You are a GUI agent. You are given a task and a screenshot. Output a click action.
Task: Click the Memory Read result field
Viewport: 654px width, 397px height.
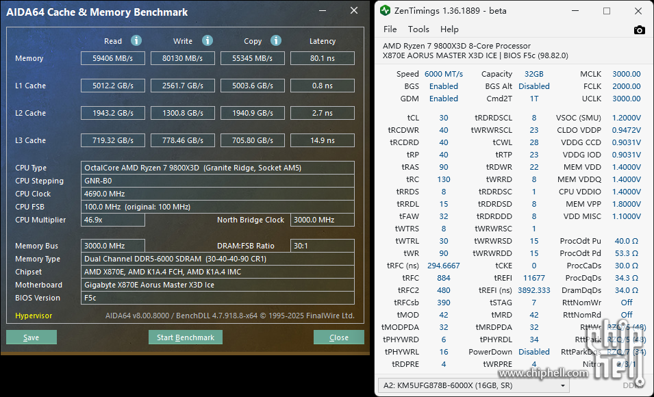point(113,59)
